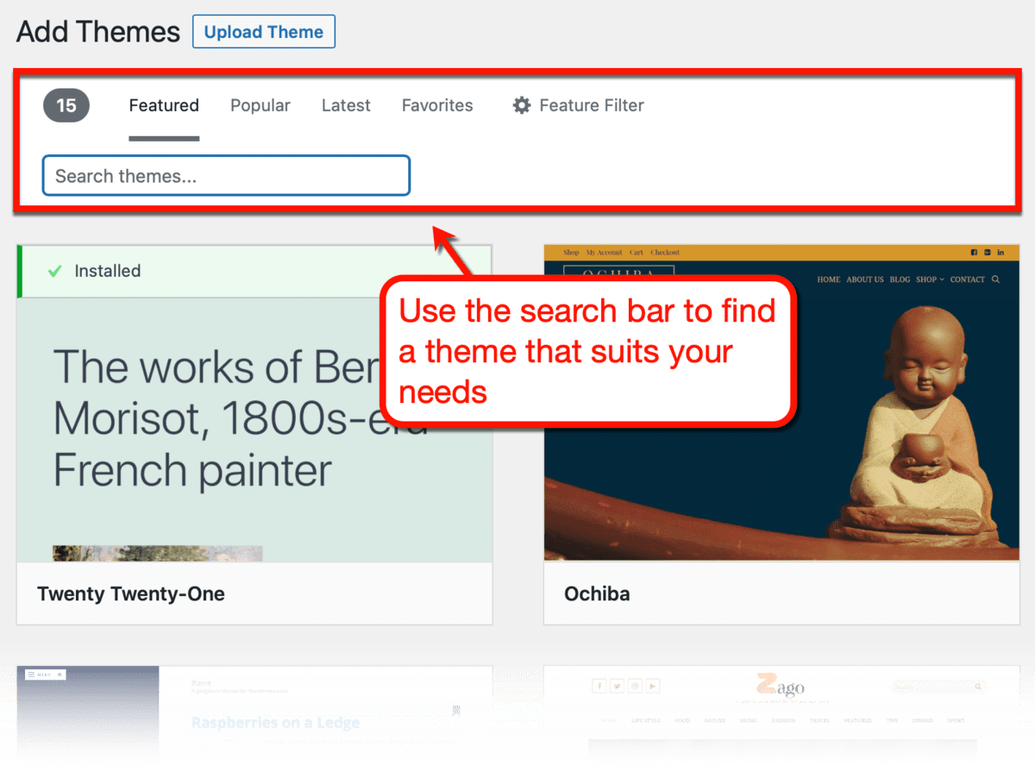1035x772 pixels.
Task: Click inside the Search themes field
Action: [226, 175]
